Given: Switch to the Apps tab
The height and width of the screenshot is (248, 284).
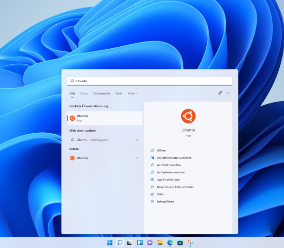Looking at the screenshot, I should [84, 94].
